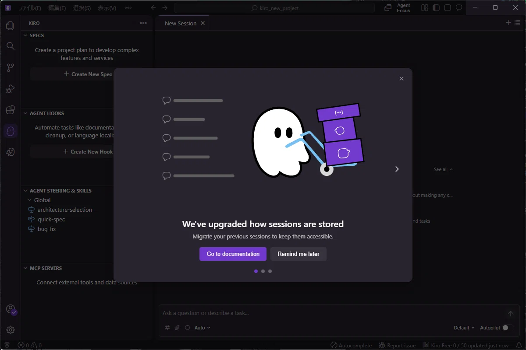Send the message with the arrow button
This screenshot has width=526, height=350.
coord(510,314)
